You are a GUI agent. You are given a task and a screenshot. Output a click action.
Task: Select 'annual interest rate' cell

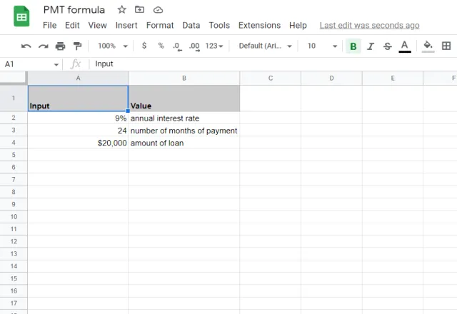(184, 118)
